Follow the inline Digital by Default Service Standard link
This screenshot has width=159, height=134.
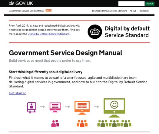(48, 34)
